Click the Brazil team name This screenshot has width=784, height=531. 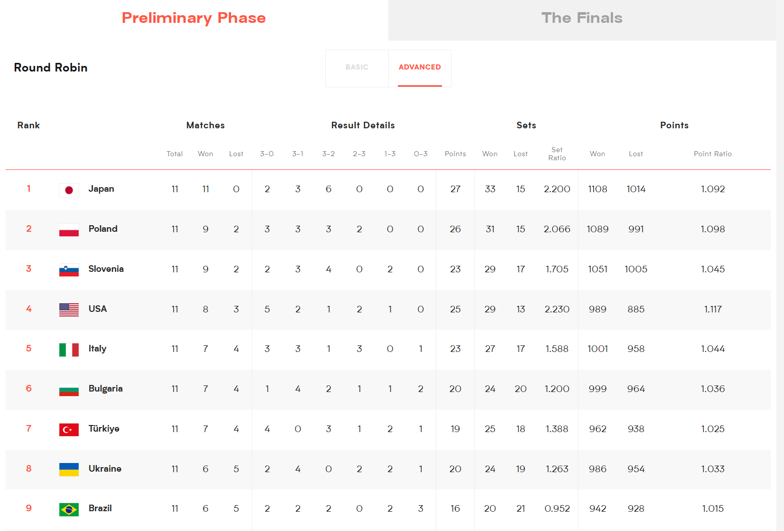pos(100,509)
